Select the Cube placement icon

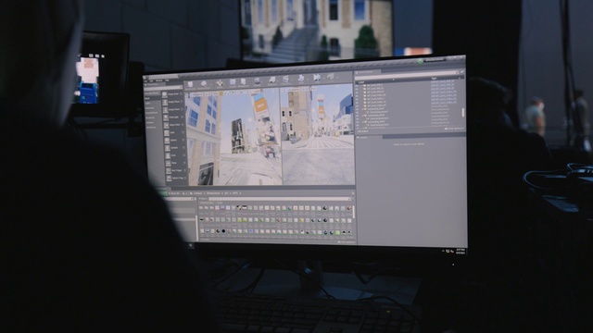167,132
